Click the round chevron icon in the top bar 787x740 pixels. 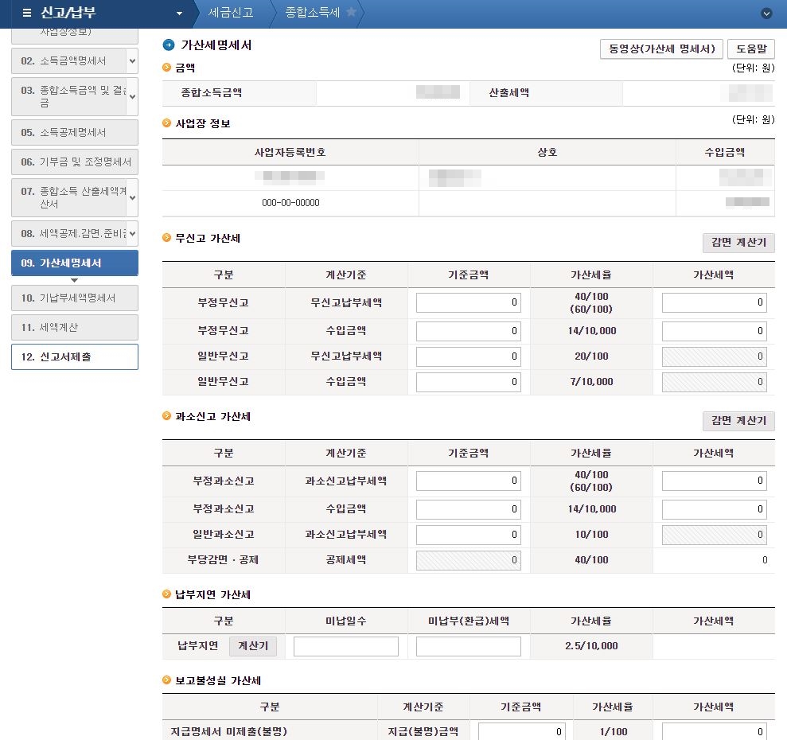coord(766,14)
